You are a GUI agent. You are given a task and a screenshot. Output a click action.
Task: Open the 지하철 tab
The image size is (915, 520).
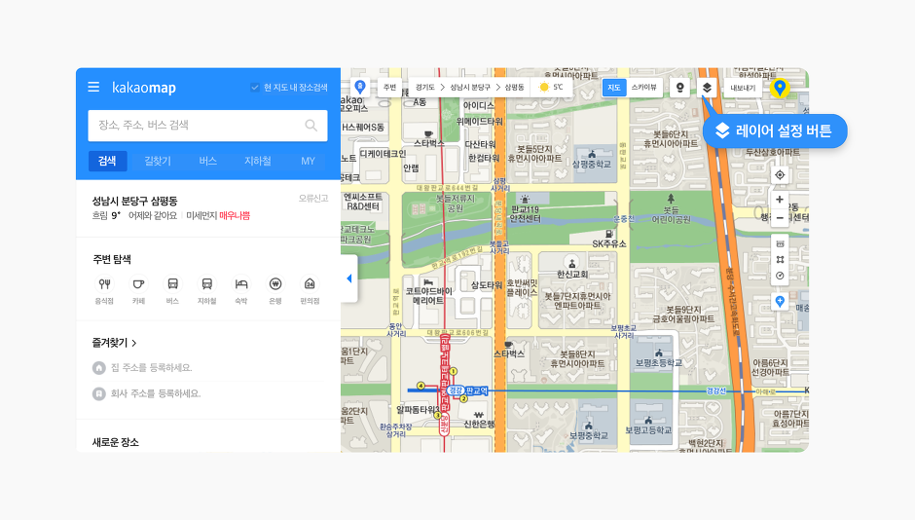pos(257,161)
